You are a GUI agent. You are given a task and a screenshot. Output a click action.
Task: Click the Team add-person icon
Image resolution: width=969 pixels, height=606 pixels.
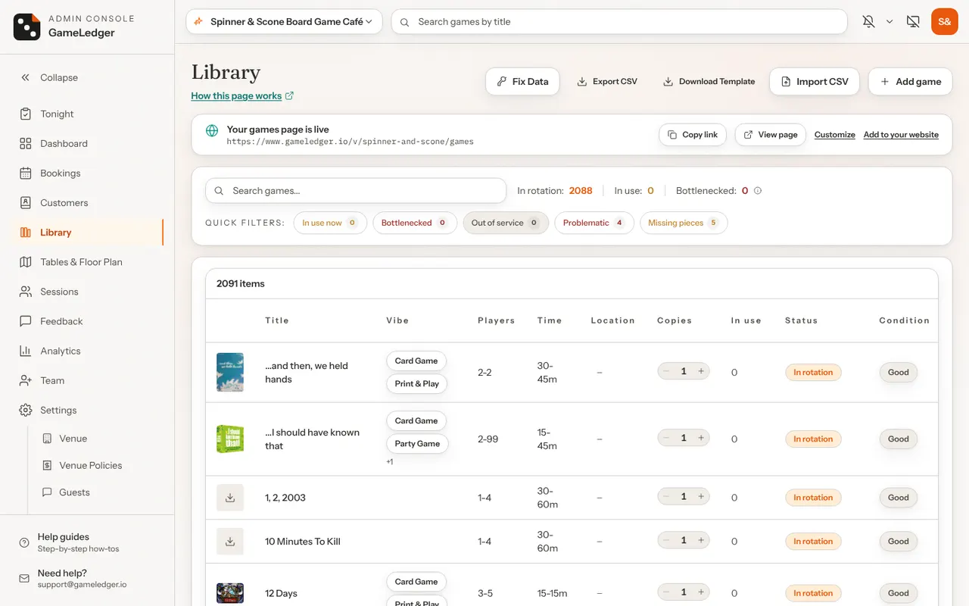point(26,380)
